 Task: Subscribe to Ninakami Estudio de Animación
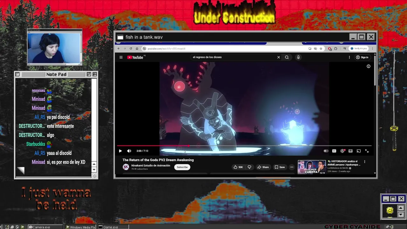182,167
